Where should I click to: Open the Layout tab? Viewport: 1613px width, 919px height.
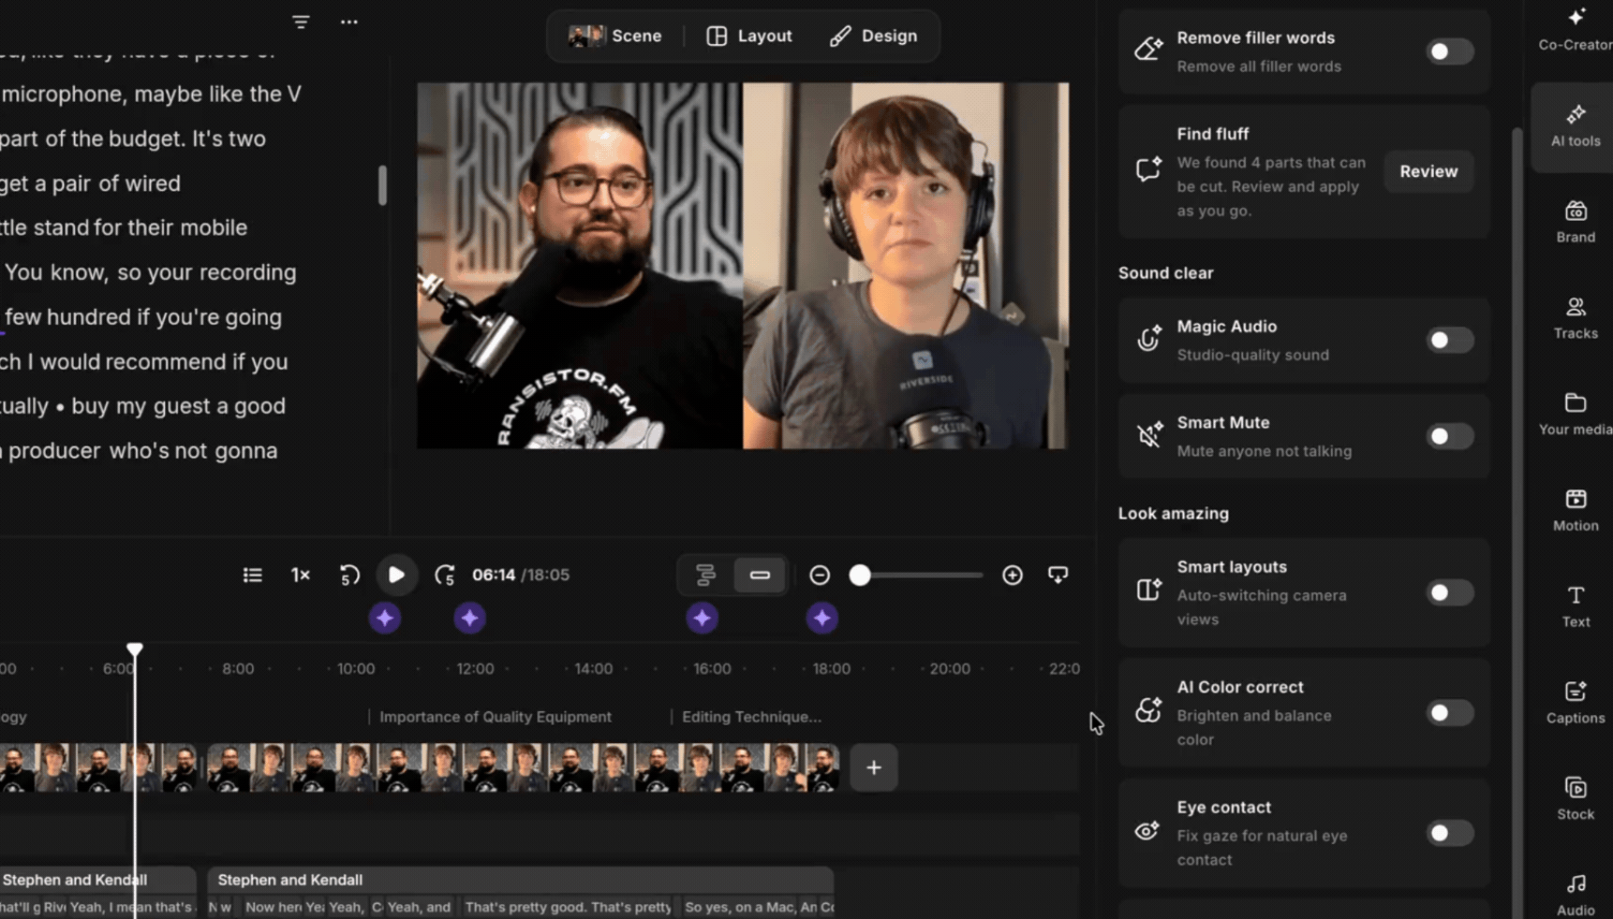749,36
